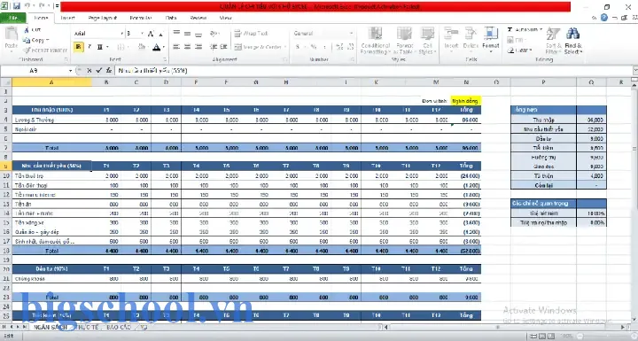Click the Borders icon in Font group
The height and width of the screenshot is (341, 638).
(x=121, y=47)
